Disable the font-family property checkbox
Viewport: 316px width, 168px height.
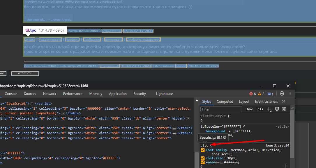(x=203, y=150)
